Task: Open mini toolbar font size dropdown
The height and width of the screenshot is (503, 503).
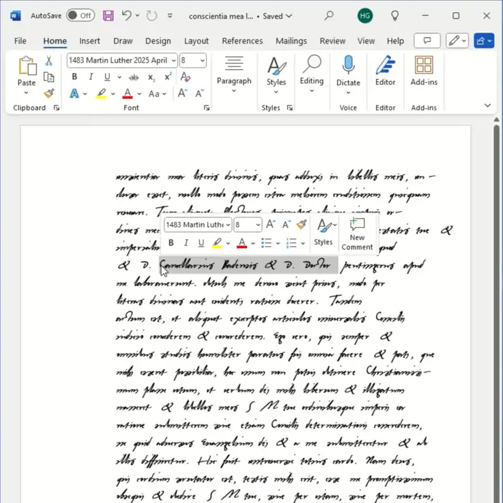Action: [258, 224]
